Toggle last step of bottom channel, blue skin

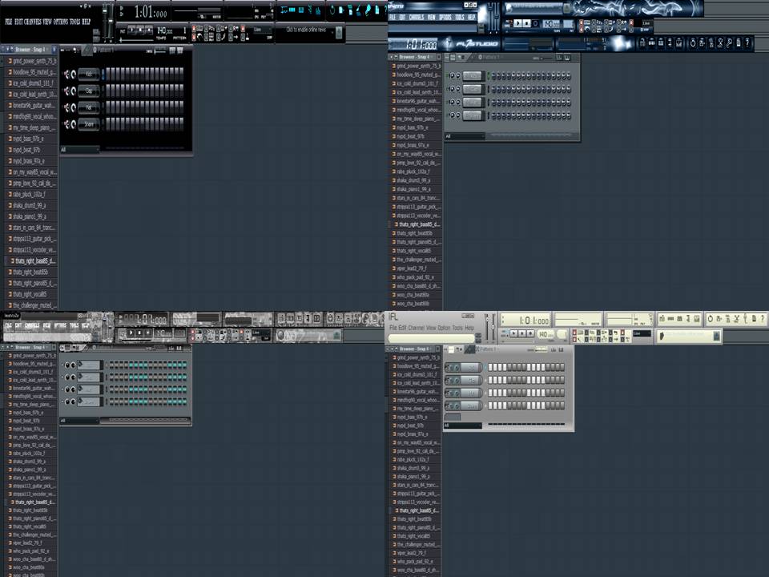pos(569,115)
